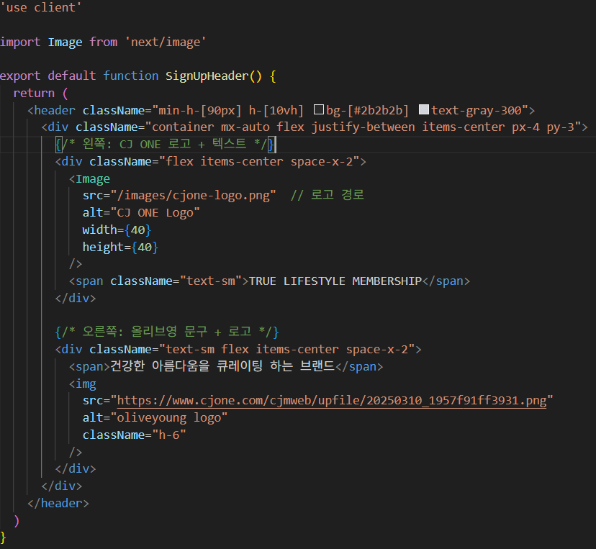Click the h-[10vh] class text
This screenshot has width=596, height=549.
point(276,110)
